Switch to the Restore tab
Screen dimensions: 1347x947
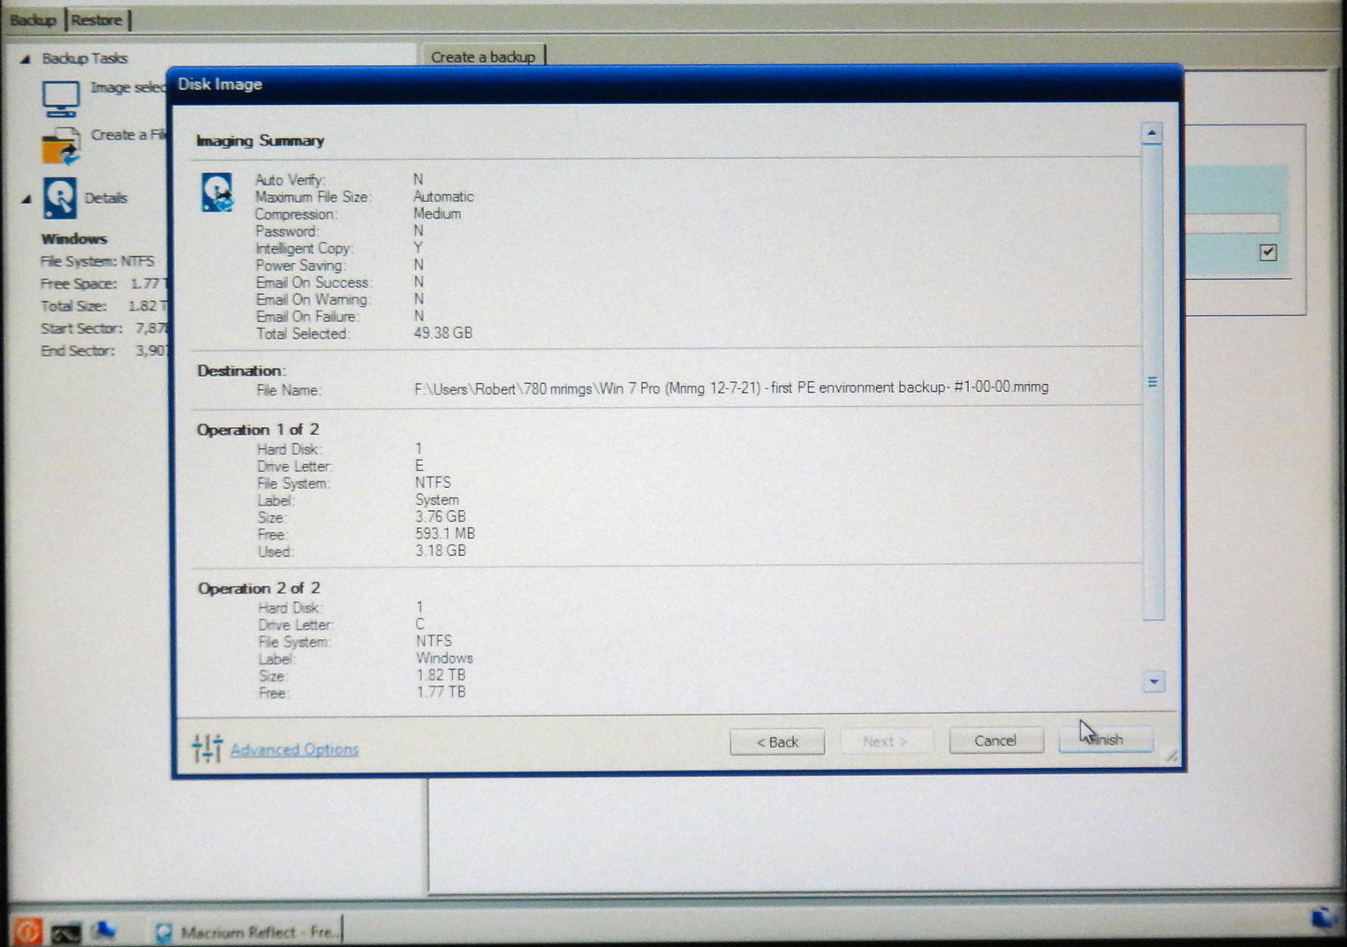(x=96, y=19)
